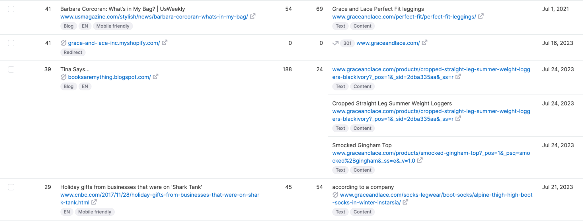
Task: Check the Tina Says... row checkbox
Action: 11,69
